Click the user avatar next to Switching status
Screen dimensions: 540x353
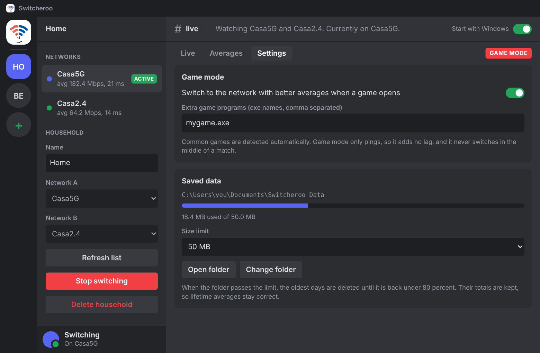click(x=51, y=340)
